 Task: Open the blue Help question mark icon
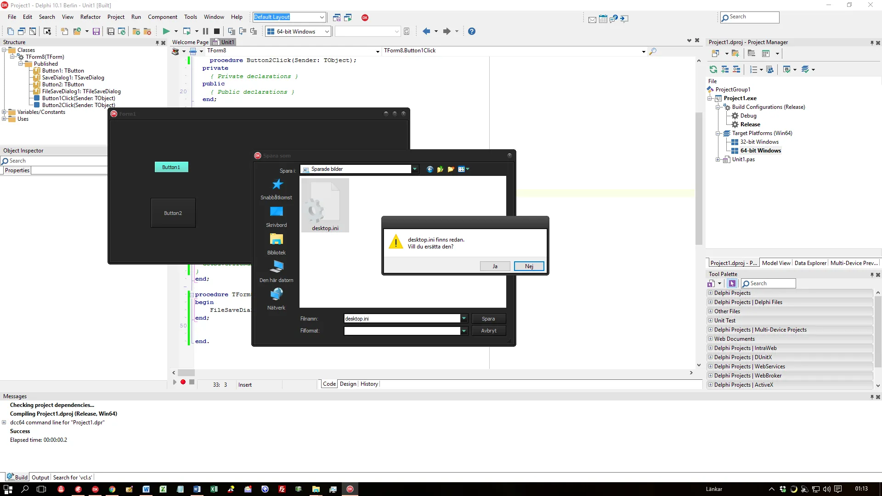471,31
